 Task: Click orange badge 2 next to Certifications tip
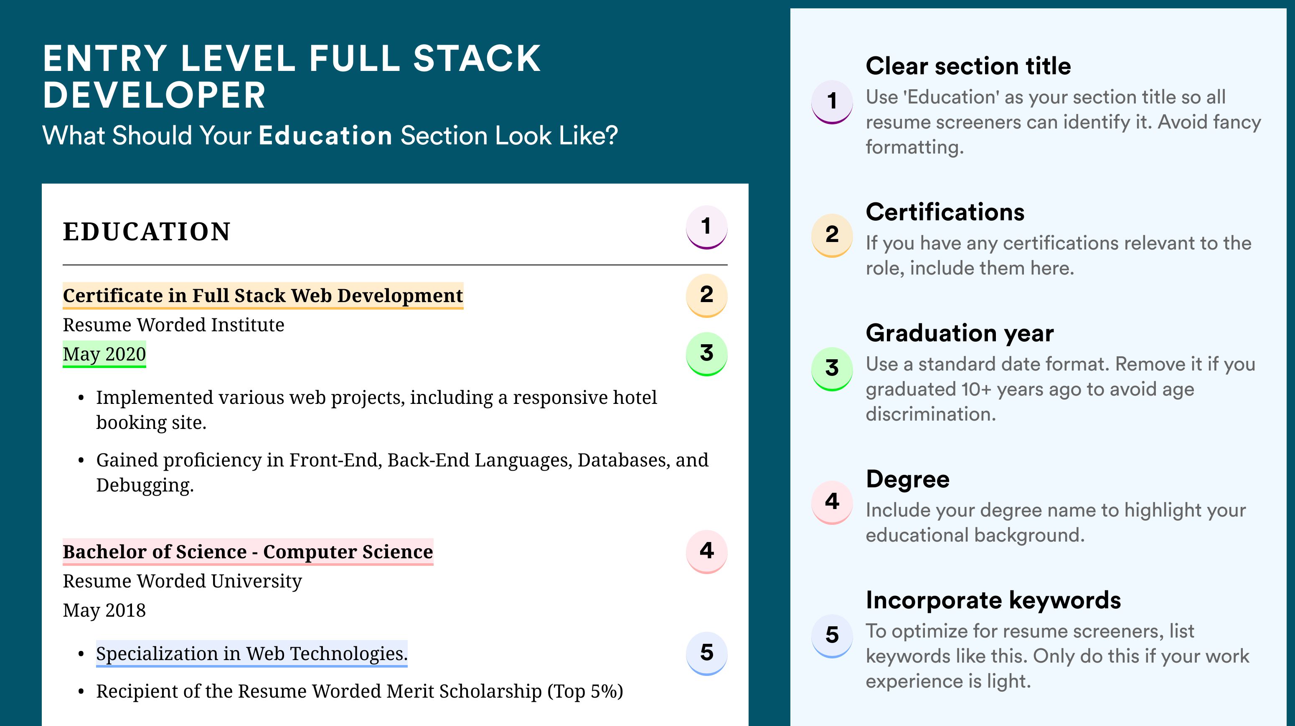point(832,235)
